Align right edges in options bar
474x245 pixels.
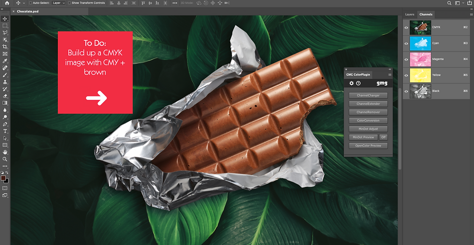point(126,3)
